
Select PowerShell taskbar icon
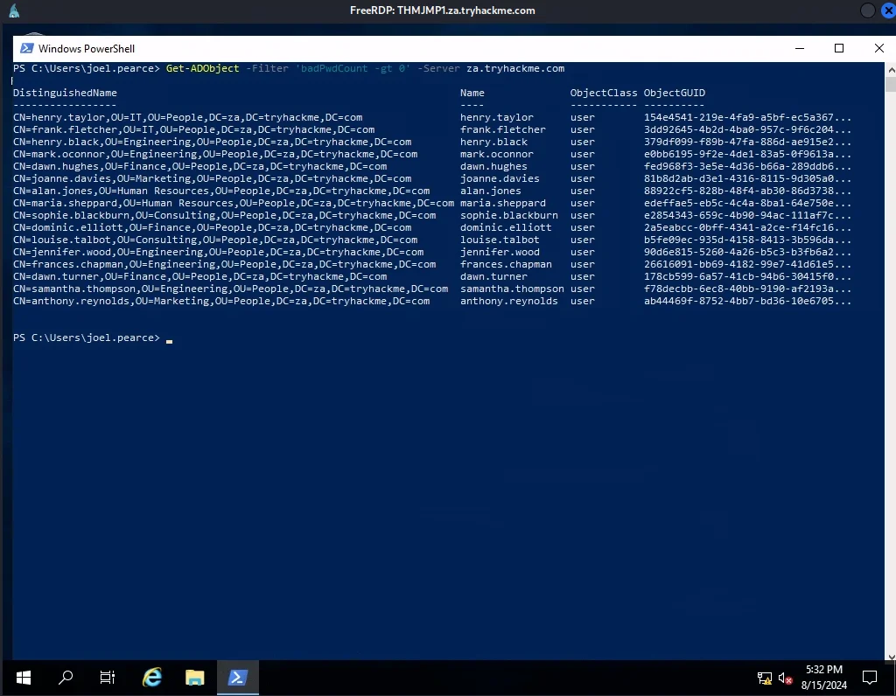(x=238, y=678)
